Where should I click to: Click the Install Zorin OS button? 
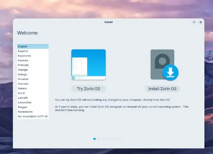click(x=162, y=89)
